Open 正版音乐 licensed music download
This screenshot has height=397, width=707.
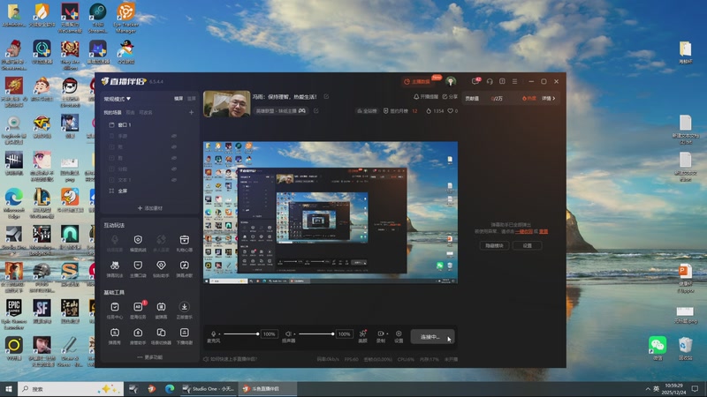[184, 311]
